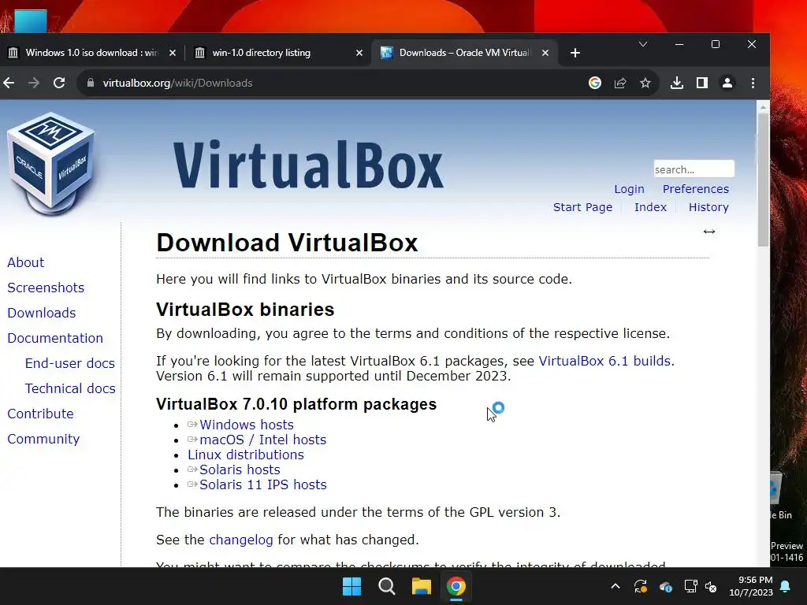The image size is (807, 605).
Task: Open End-user docs sidebar link
Action: (x=70, y=363)
